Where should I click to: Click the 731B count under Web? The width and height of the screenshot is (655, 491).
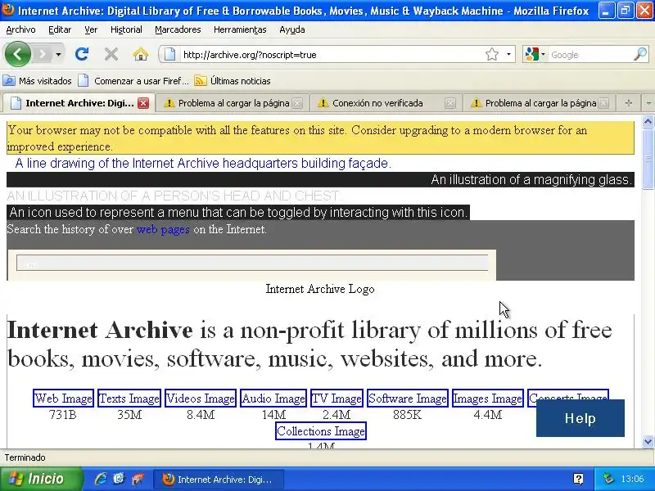click(x=63, y=415)
